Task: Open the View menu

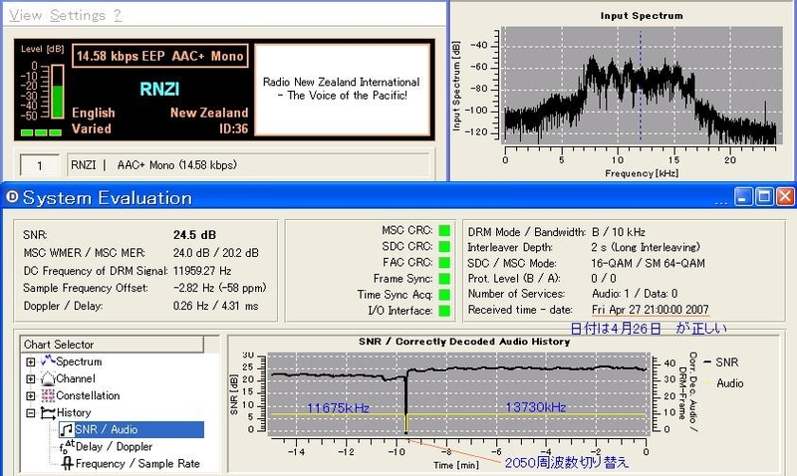Action: click(x=26, y=15)
